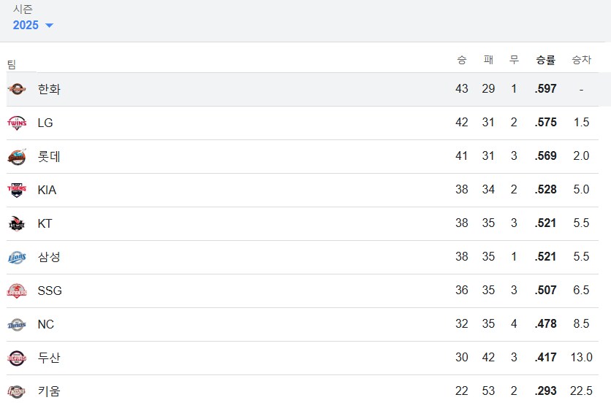611x419 pixels.
Task: Click the Samsung Lions team logo
Action: tap(17, 257)
